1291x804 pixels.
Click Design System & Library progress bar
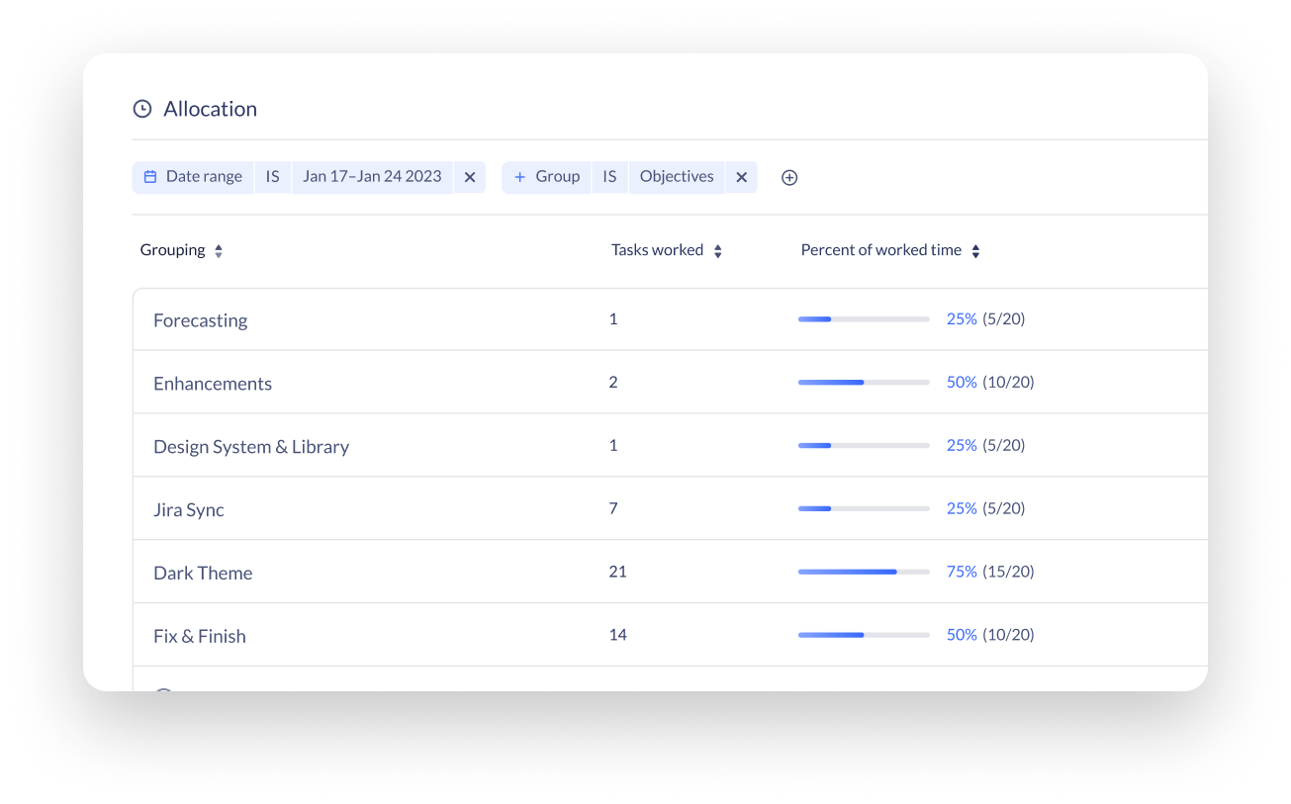coord(864,445)
